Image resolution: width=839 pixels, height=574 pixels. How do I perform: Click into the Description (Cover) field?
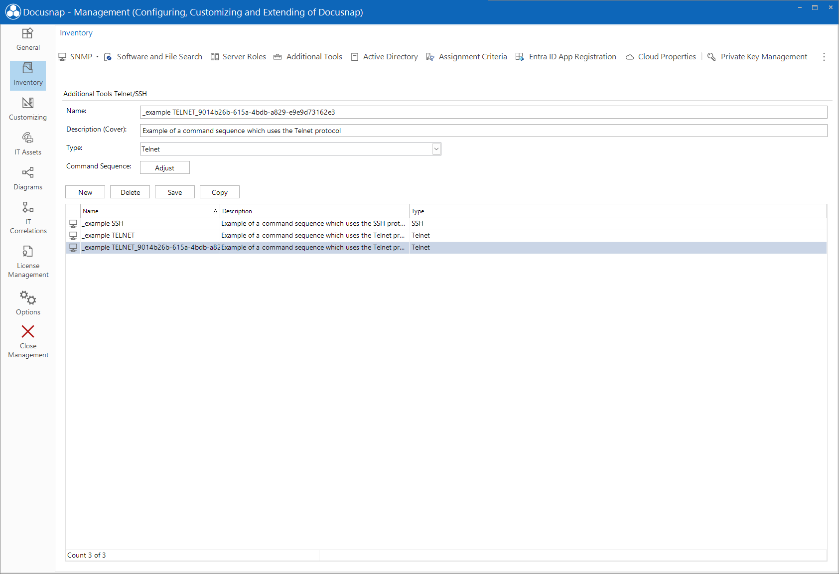click(x=484, y=131)
